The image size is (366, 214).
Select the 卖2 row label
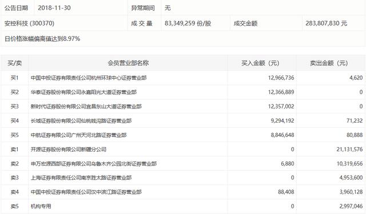14,164
